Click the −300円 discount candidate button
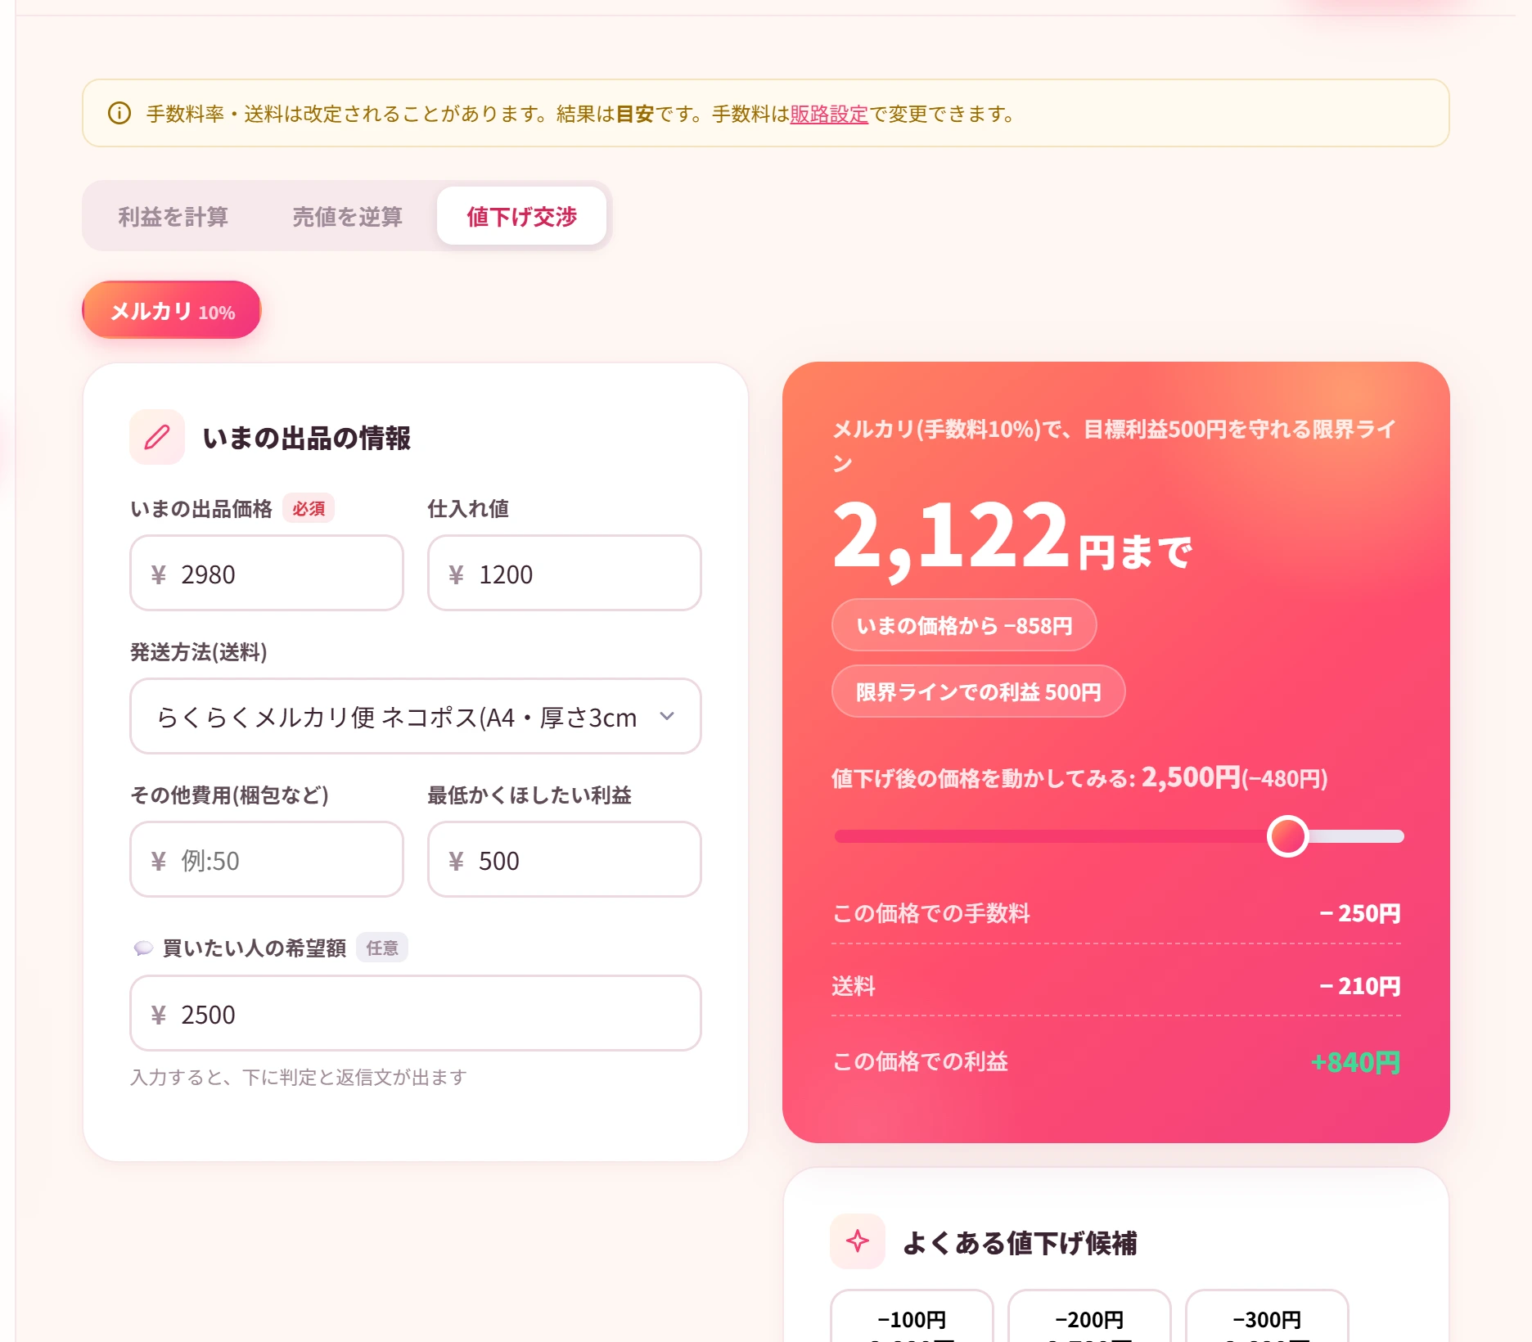 tap(1267, 1317)
